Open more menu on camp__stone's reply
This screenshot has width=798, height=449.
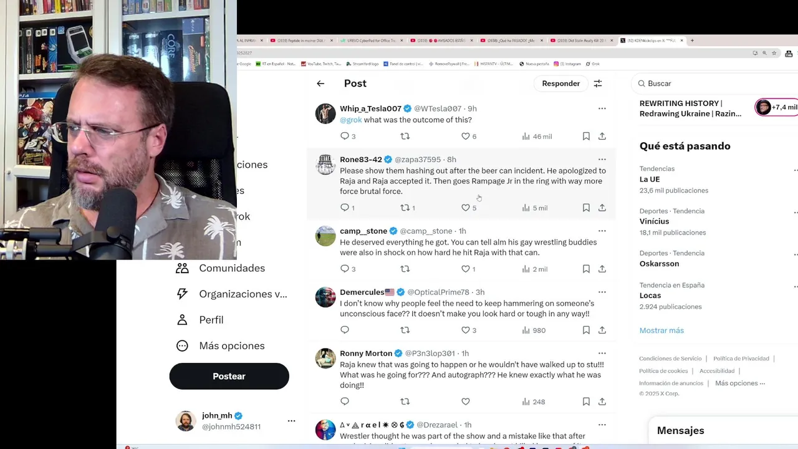(602, 231)
